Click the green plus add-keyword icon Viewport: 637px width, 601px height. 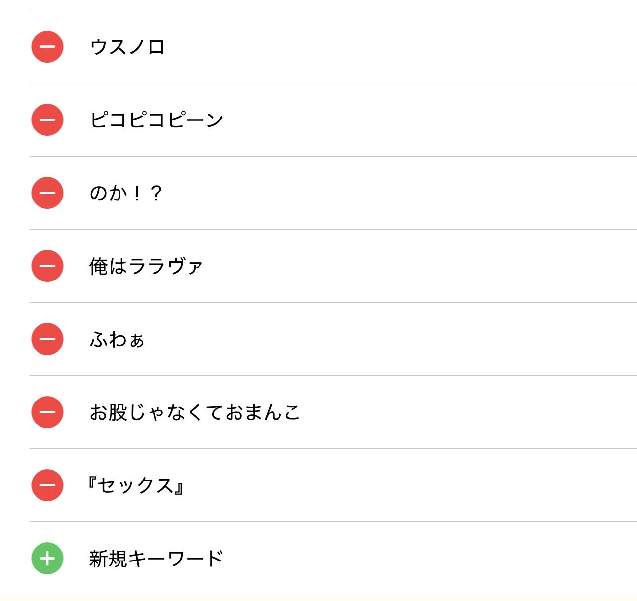coord(47,559)
